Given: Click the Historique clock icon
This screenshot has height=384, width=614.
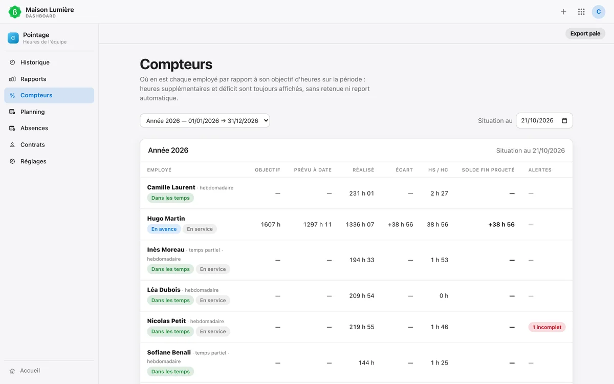Looking at the screenshot, I should pyautogui.click(x=12, y=62).
